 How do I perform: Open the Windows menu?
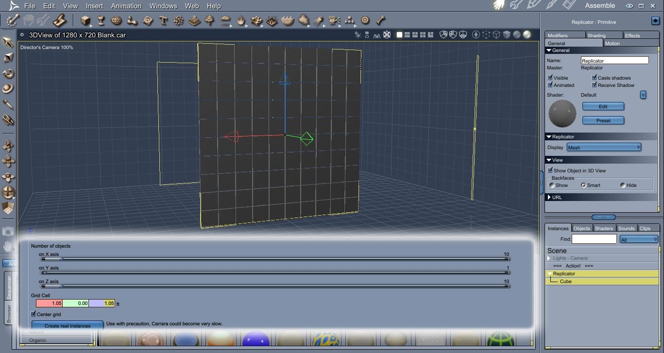click(x=163, y=6)
